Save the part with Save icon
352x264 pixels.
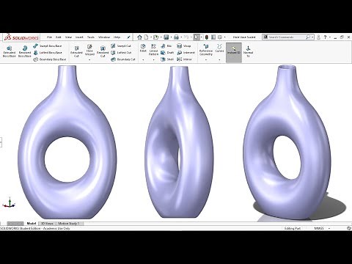pos(166,37)
